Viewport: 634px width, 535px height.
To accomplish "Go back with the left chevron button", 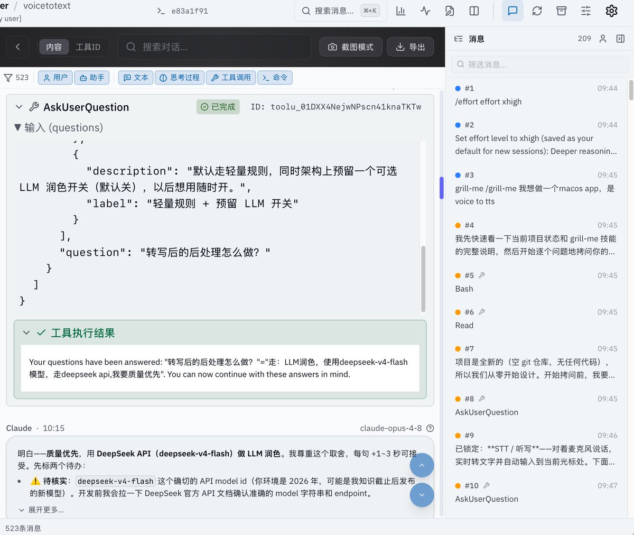I will point(17,47).
